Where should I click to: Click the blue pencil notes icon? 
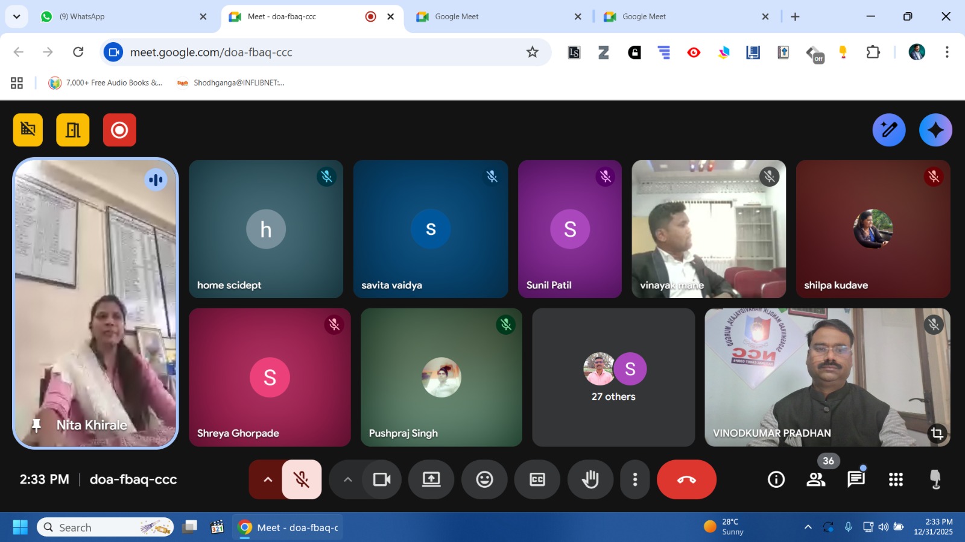888,130
